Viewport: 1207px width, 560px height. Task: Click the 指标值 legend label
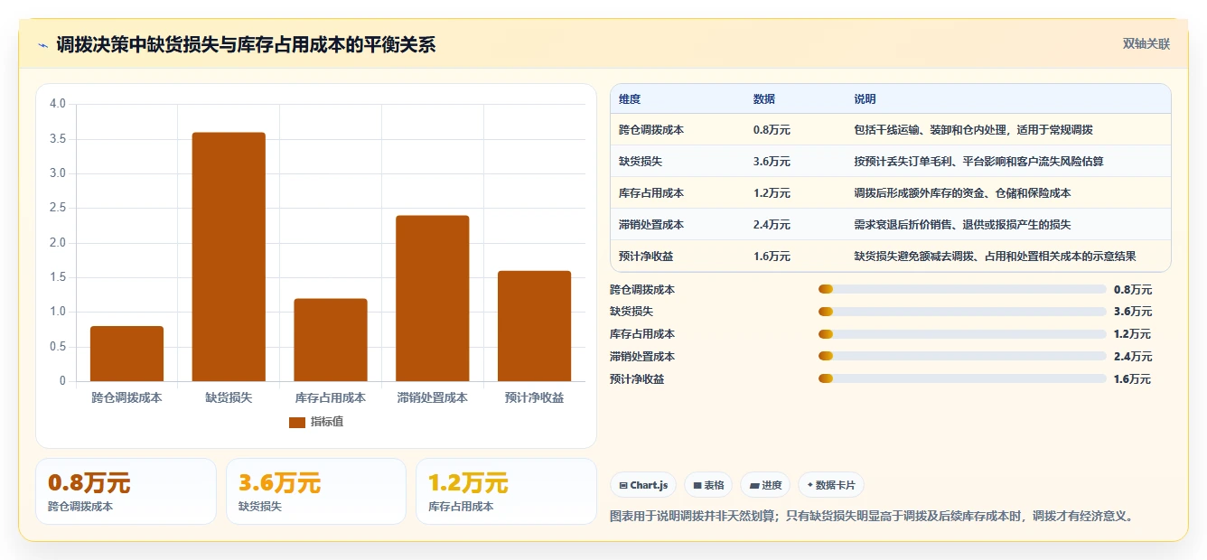[x=327, y=422]
